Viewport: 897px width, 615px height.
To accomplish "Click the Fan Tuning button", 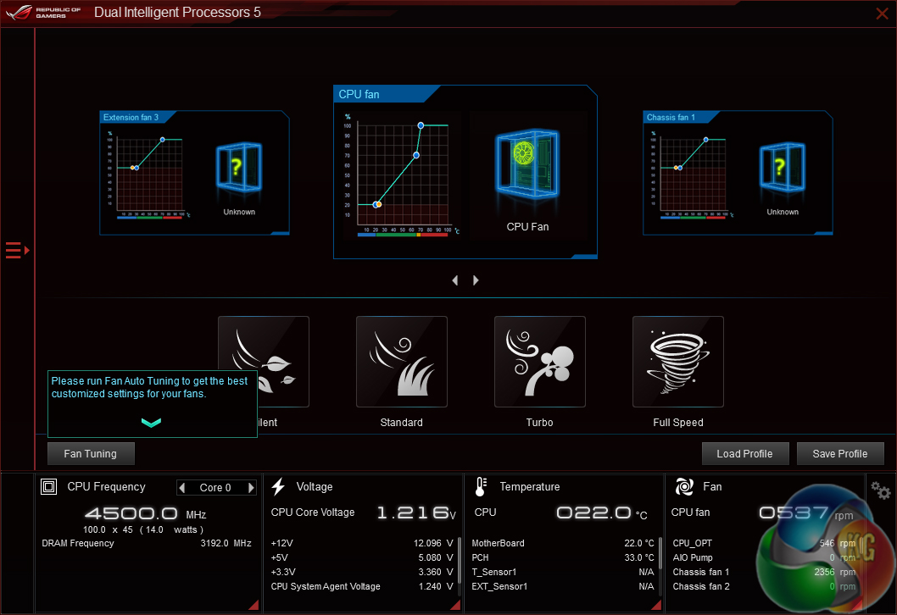I will point(91,454).
